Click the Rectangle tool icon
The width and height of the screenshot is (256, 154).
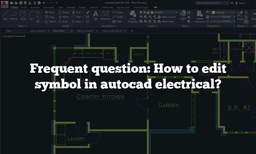(38, 12)
